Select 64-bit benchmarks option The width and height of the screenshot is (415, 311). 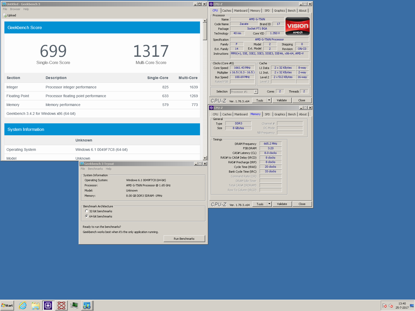[x=87, y=216]
